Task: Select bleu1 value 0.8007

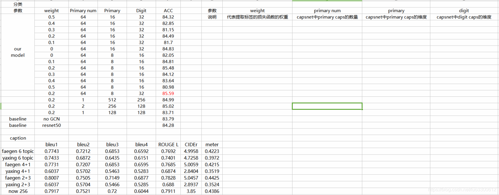Action: (51, 178)
